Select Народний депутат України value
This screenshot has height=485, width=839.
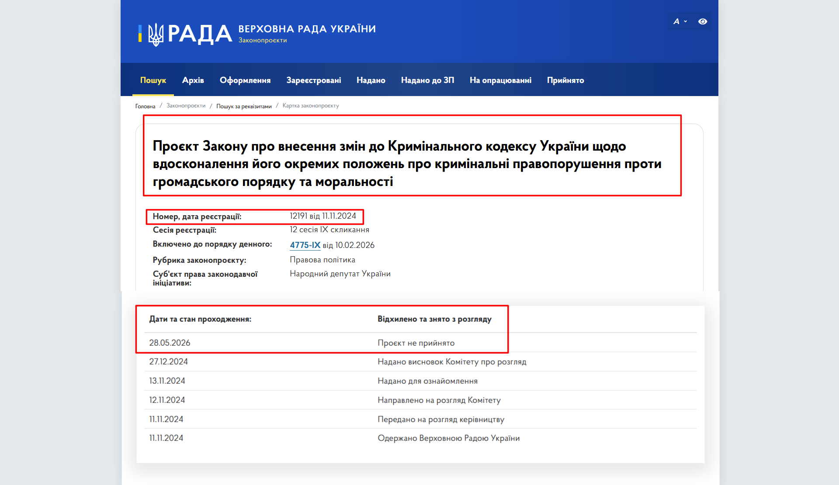[340, 274]
